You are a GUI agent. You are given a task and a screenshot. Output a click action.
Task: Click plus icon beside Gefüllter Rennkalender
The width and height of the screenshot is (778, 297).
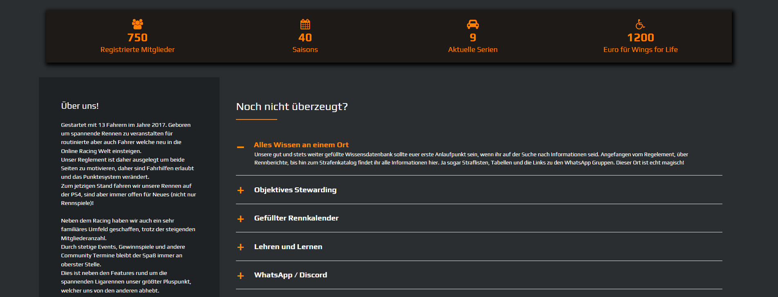[240, 219]
